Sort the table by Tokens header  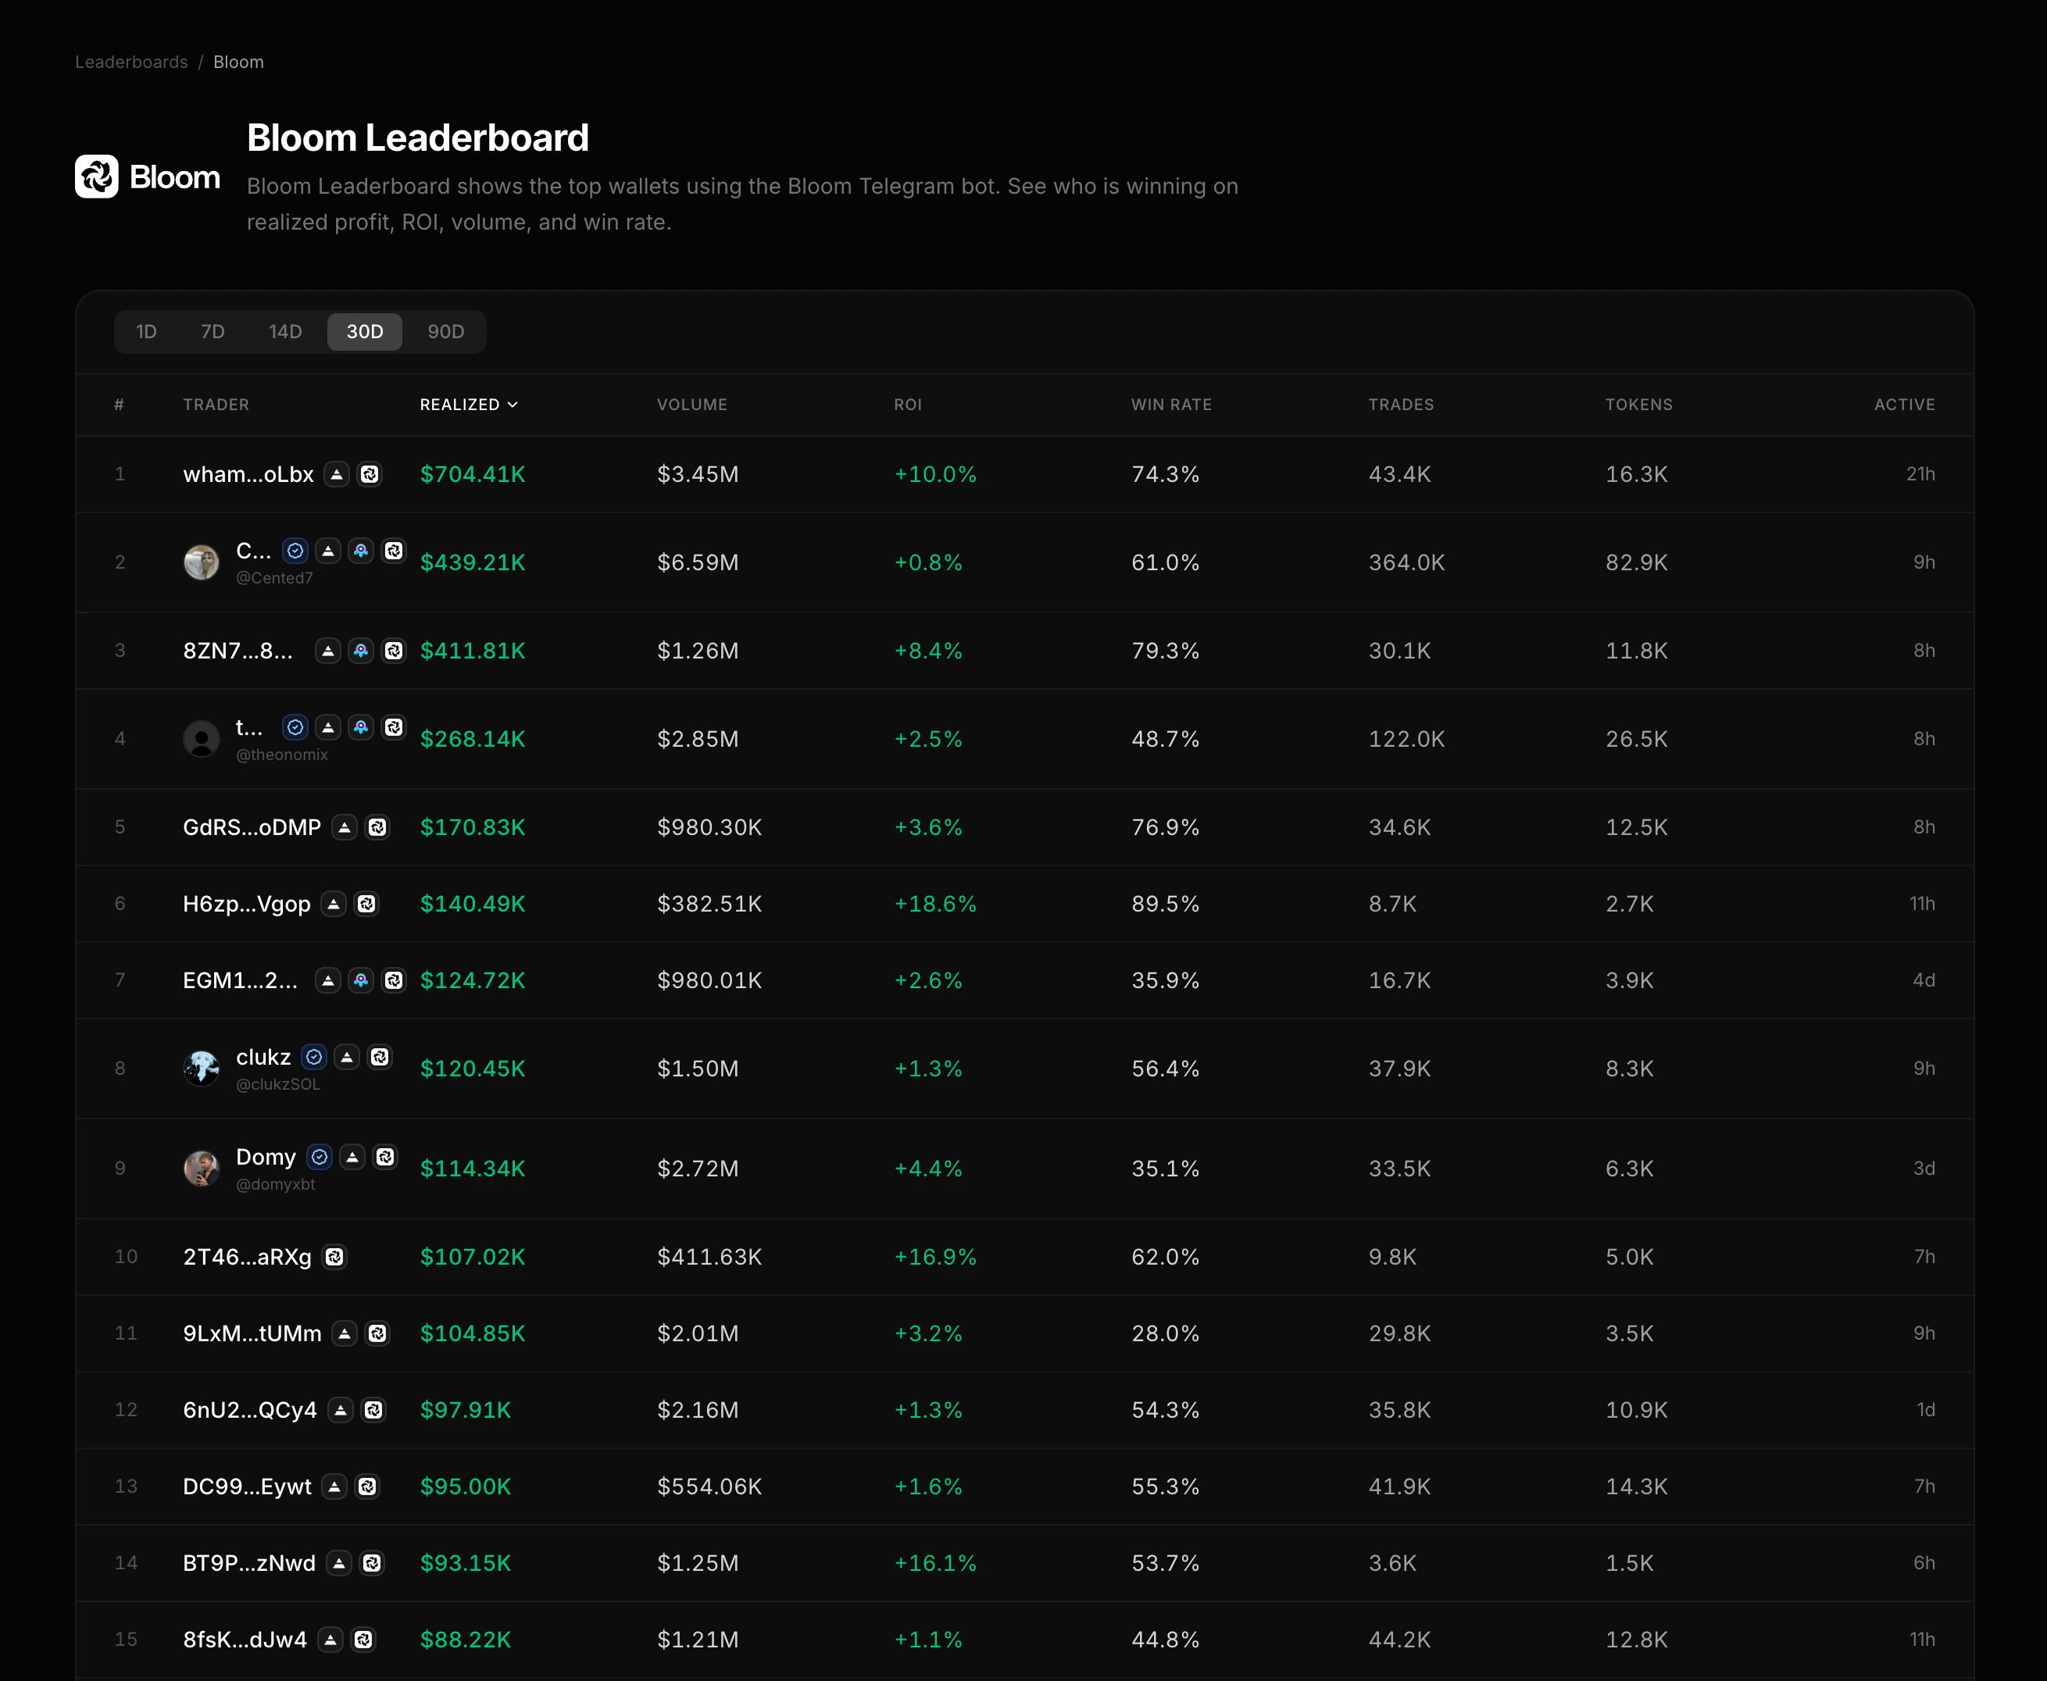pyautogui.click(x=1639, y=405)
